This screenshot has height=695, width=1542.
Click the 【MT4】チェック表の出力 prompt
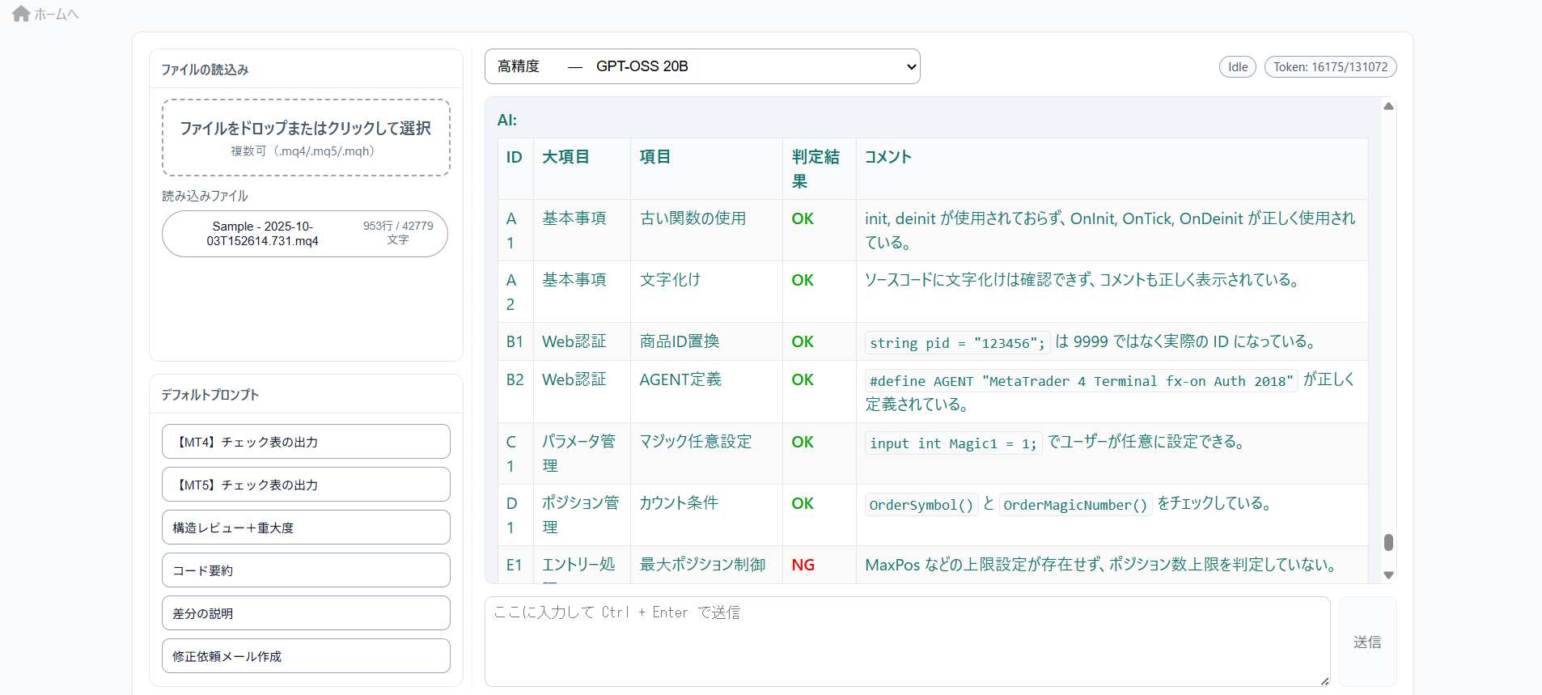click(306, 442)
